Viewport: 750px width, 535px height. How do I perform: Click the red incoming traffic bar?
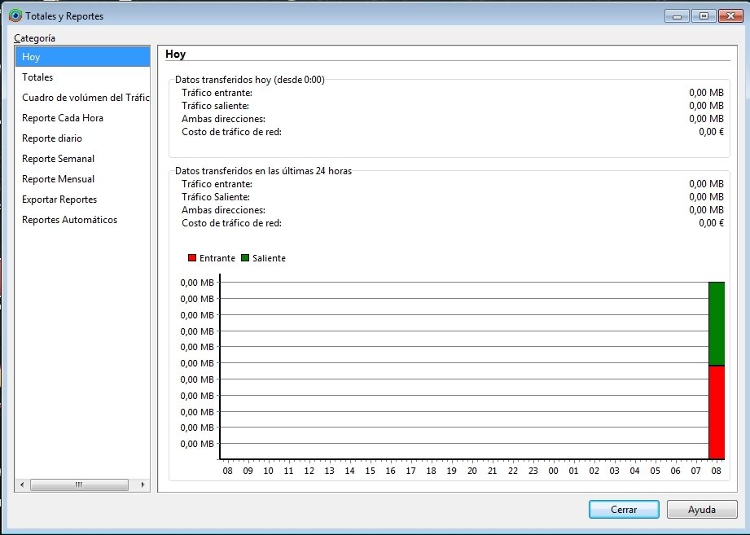[717, 413]
